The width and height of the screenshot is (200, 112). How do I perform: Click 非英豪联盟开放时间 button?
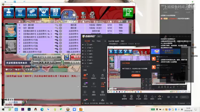[47, 57]
